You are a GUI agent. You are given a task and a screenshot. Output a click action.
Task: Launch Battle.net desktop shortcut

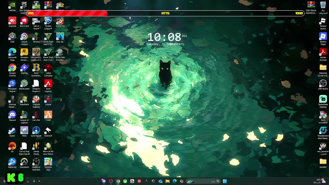pyautogui.click(x=12, y=163)
